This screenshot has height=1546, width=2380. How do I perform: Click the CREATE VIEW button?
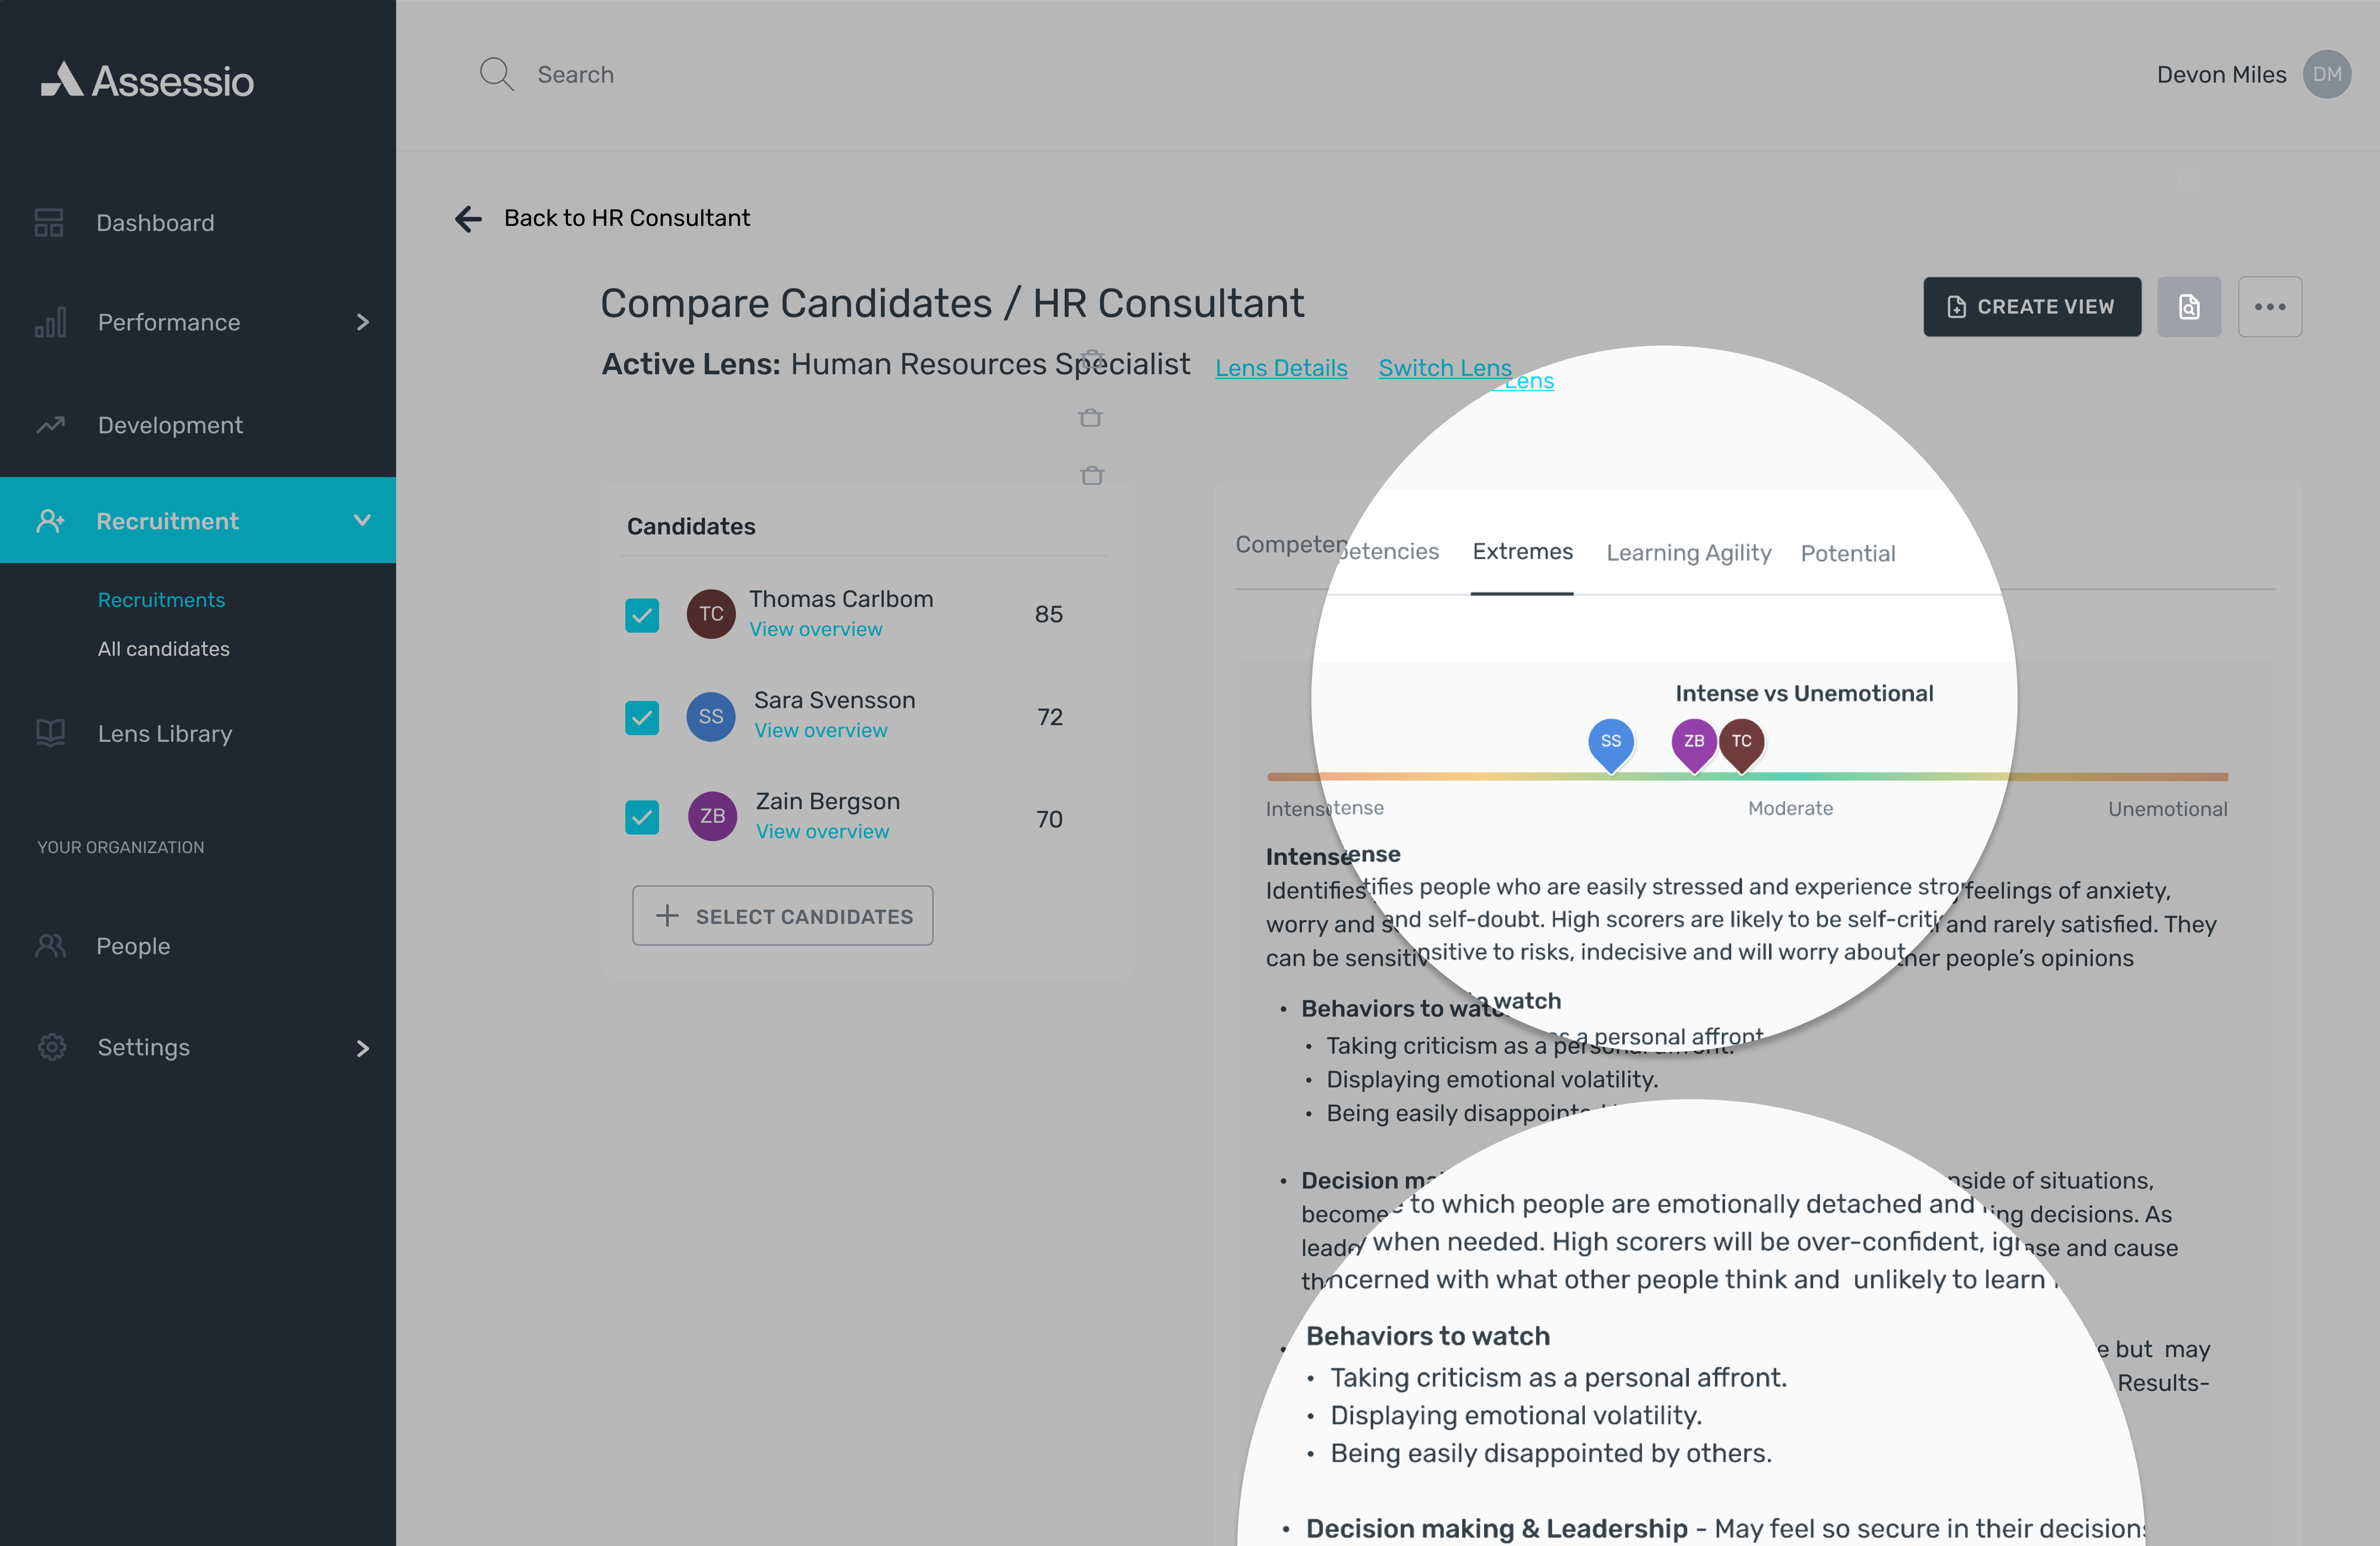(x=2031, y=307)
